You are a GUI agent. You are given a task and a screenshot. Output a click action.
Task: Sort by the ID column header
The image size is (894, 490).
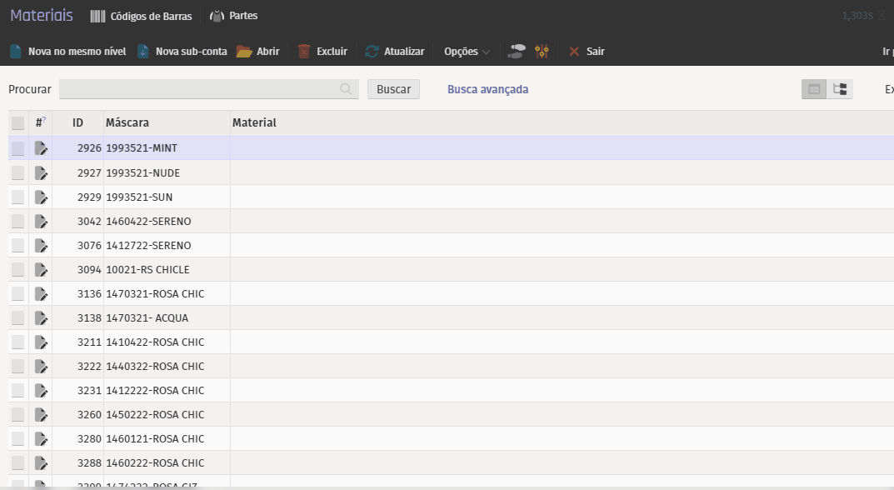(x=77, y=123)
